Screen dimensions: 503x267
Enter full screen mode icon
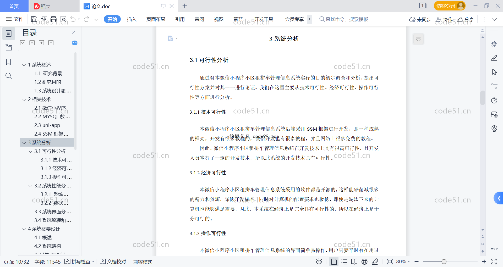click(494, 262)
